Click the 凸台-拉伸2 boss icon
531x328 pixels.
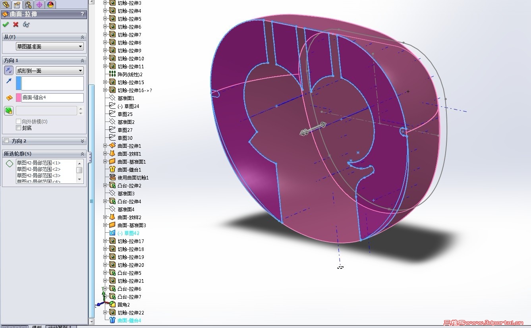[x=112, y=185]
